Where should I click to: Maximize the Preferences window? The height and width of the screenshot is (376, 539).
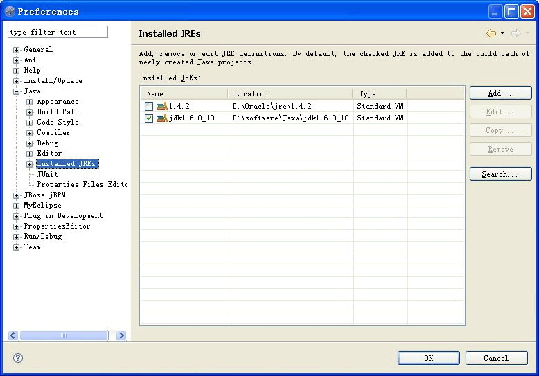point(511,12)
